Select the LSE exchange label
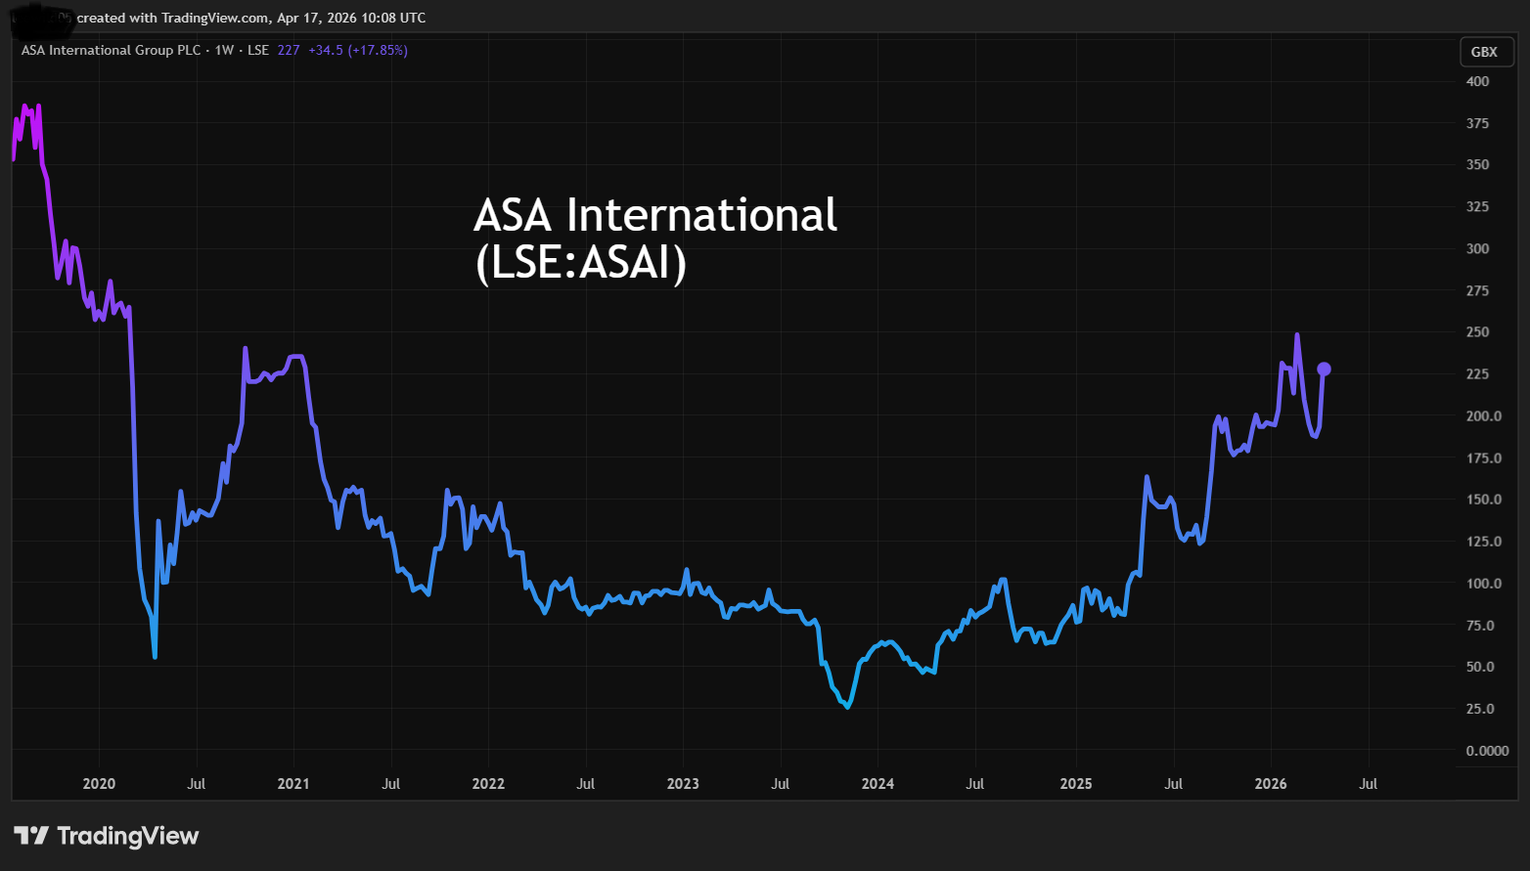1530x871 pixels. click(x=257, y=50)
